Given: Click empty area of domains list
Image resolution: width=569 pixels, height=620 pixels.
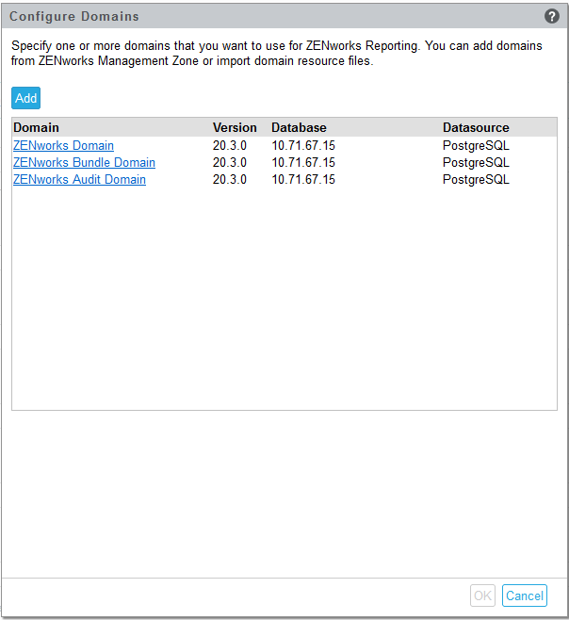Looking at the screenshot, I should pyautogui.click(x=283, y=302).
